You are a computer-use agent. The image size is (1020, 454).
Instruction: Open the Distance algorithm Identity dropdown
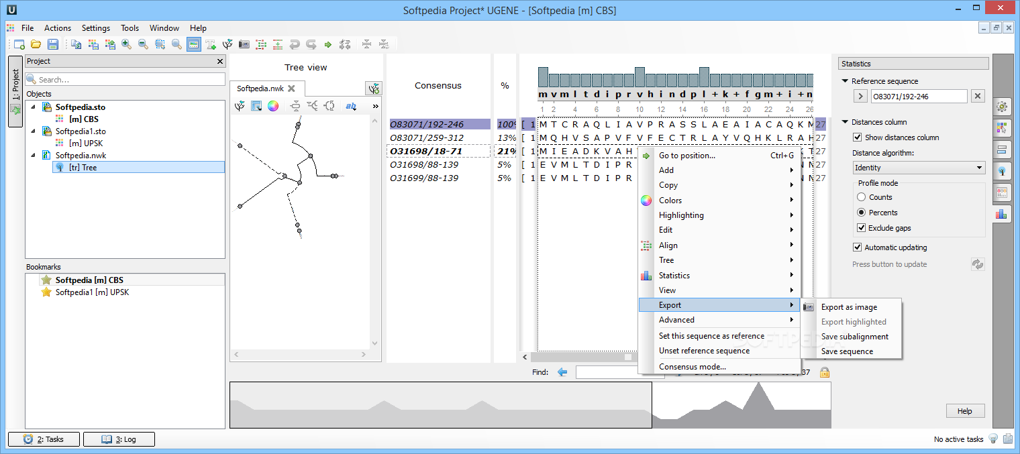pyautogui.click(x=919, y=168)
